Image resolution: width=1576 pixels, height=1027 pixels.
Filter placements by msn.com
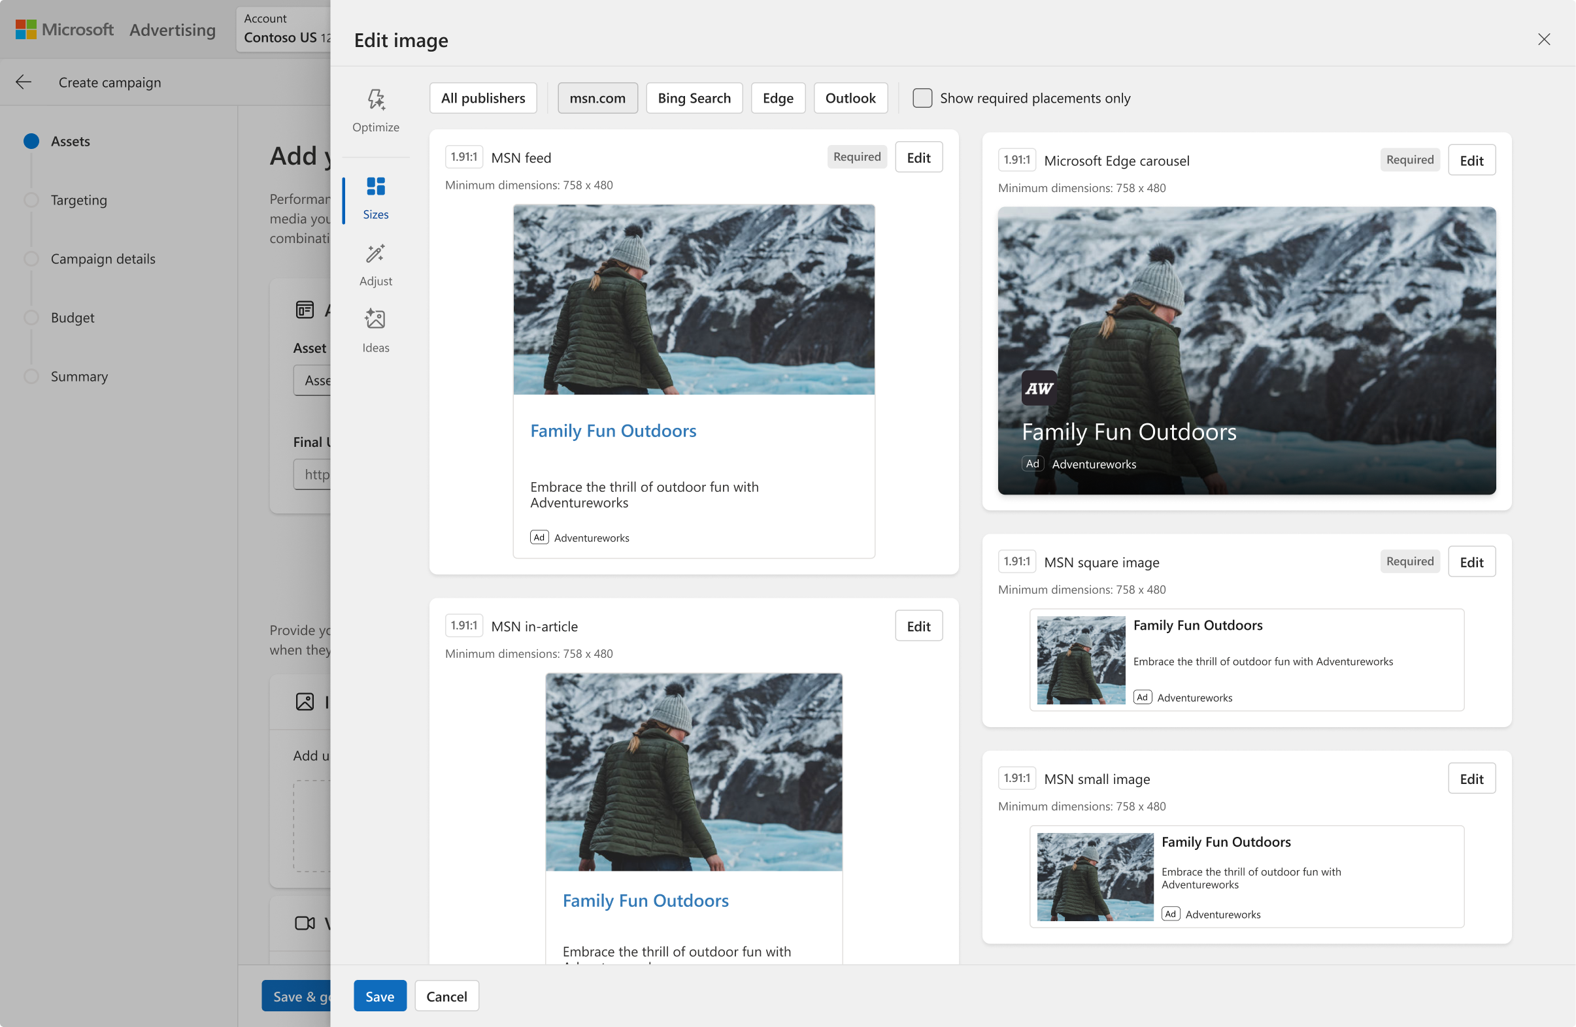(x=597, y=98)
